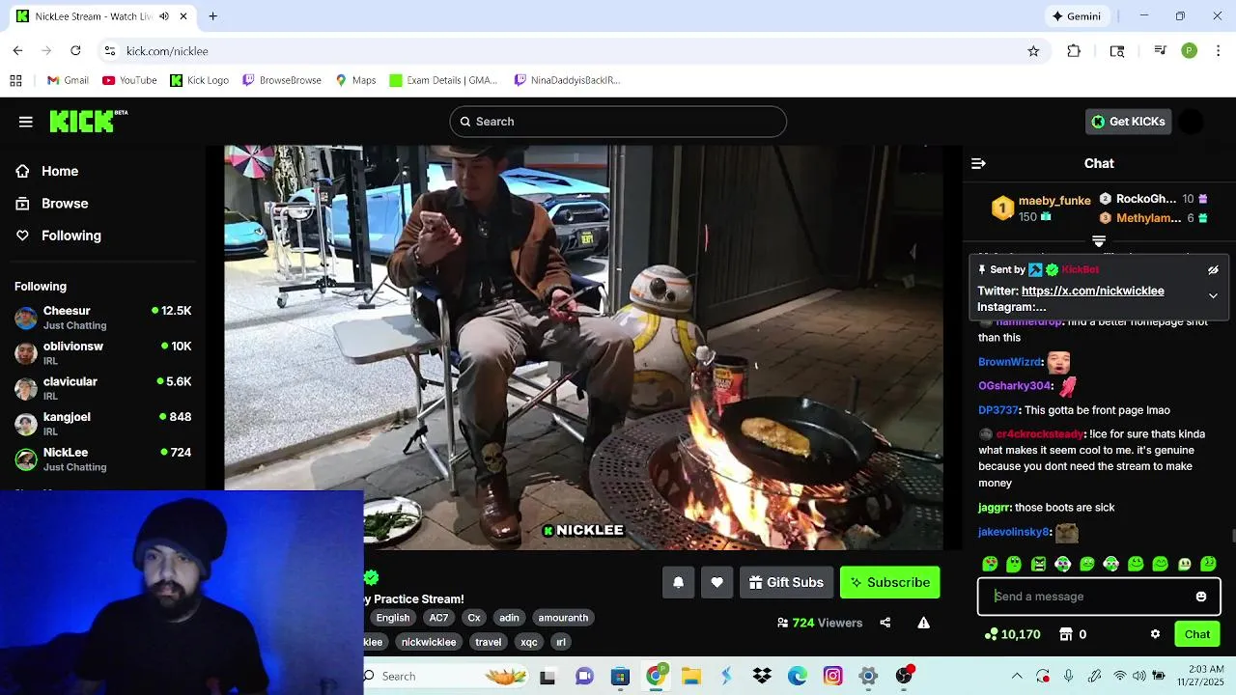Open kangjoel channel in Following list
This screenshot has width=1236, height=695.
103,424
